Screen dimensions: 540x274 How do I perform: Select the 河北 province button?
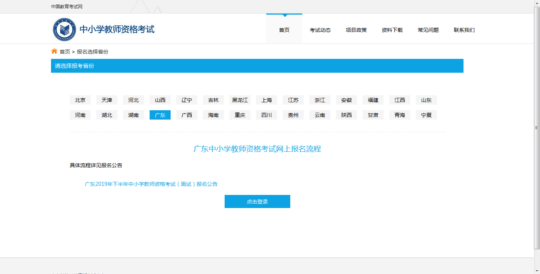click(133, 100)
